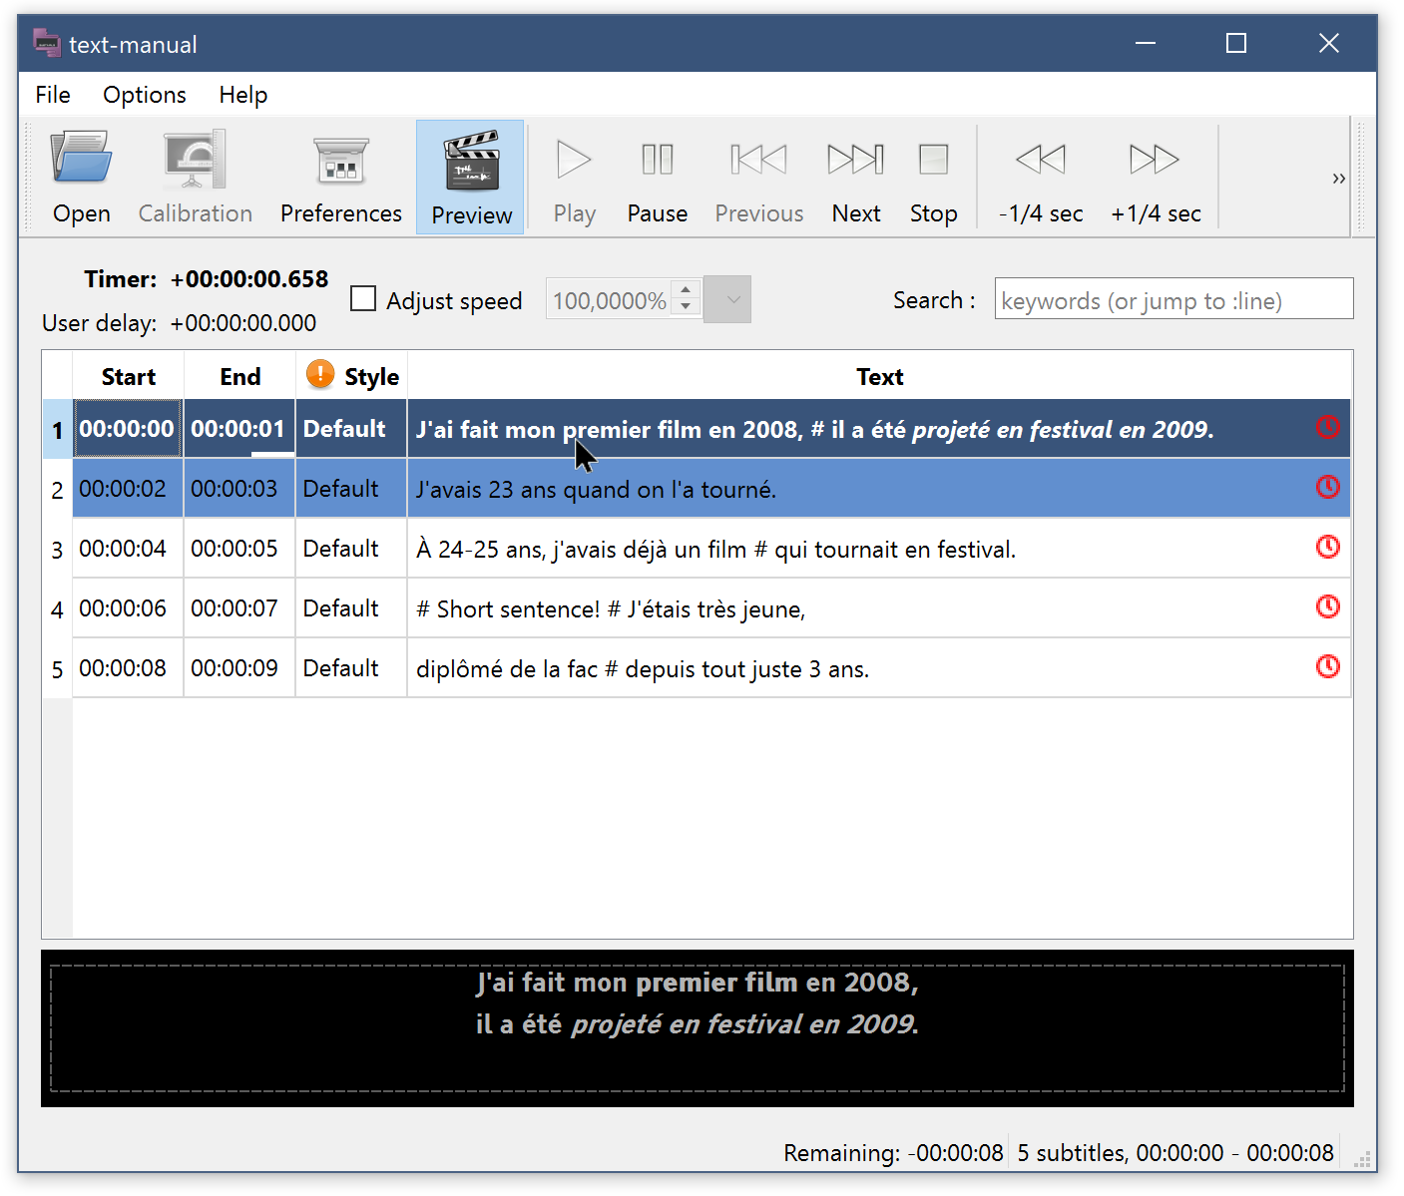Launch the Calibration tool
Image resolution: width=1404 pixels, height=1196 pixels.
pyautogui.click(x=196, y=178)
